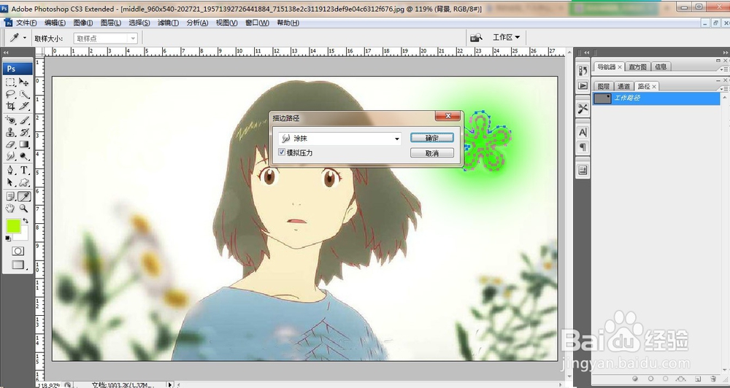Select the Path Selection arrow tool
This screenshot has height=388, width=730.
click(10, 182)
